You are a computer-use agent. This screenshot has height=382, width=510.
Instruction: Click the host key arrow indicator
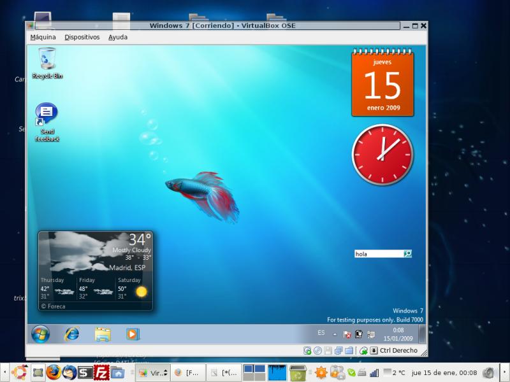374,351
